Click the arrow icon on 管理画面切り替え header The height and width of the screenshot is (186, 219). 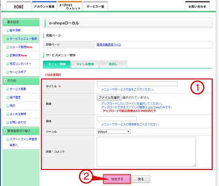(x=5, y=131)
